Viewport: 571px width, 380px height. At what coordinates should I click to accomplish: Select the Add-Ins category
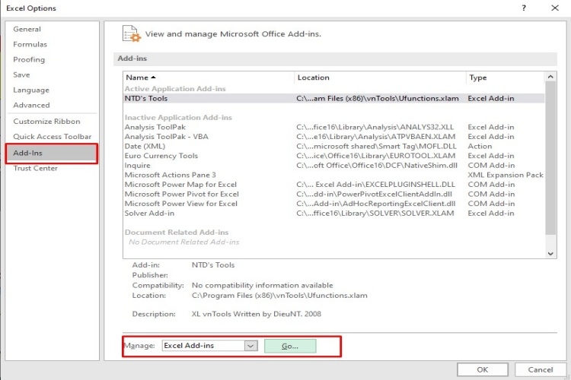pos(52,153)
